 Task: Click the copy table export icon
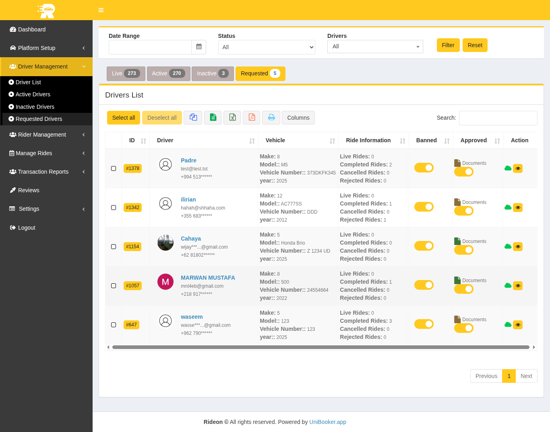click(x=193, y=118)
